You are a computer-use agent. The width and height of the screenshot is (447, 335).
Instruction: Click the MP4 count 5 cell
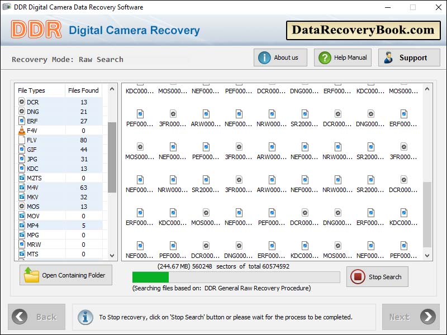(83, 226)
